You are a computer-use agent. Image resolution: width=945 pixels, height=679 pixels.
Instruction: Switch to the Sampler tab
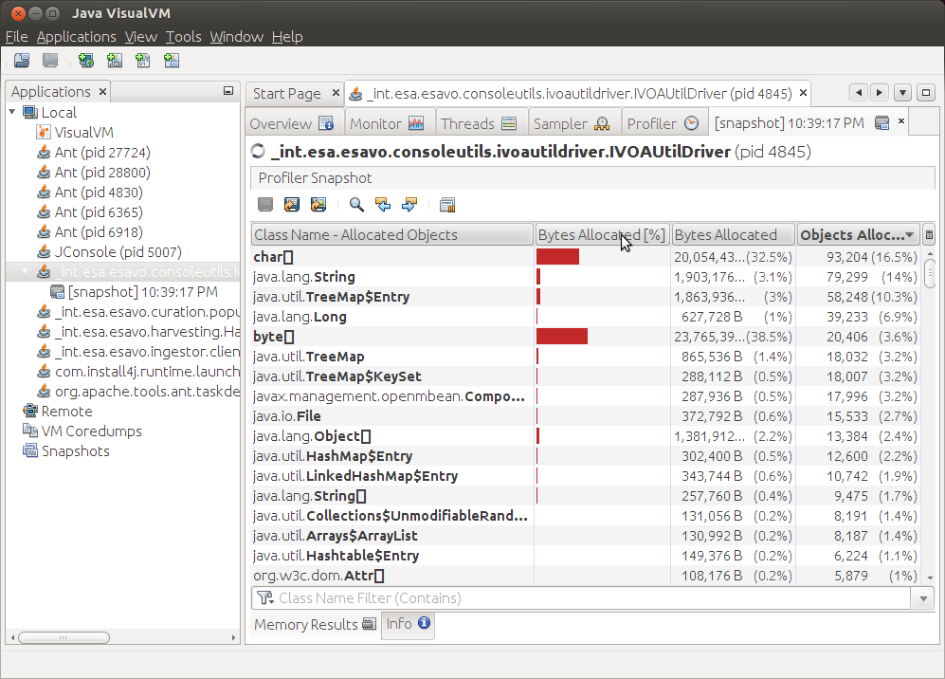click(x=573, y=123)
